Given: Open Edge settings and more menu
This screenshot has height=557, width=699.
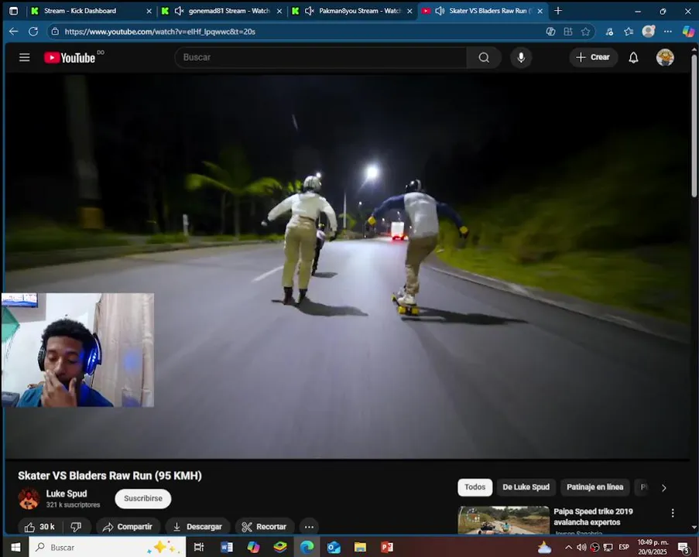Looking at the screenshot, I should pos(667,31).
